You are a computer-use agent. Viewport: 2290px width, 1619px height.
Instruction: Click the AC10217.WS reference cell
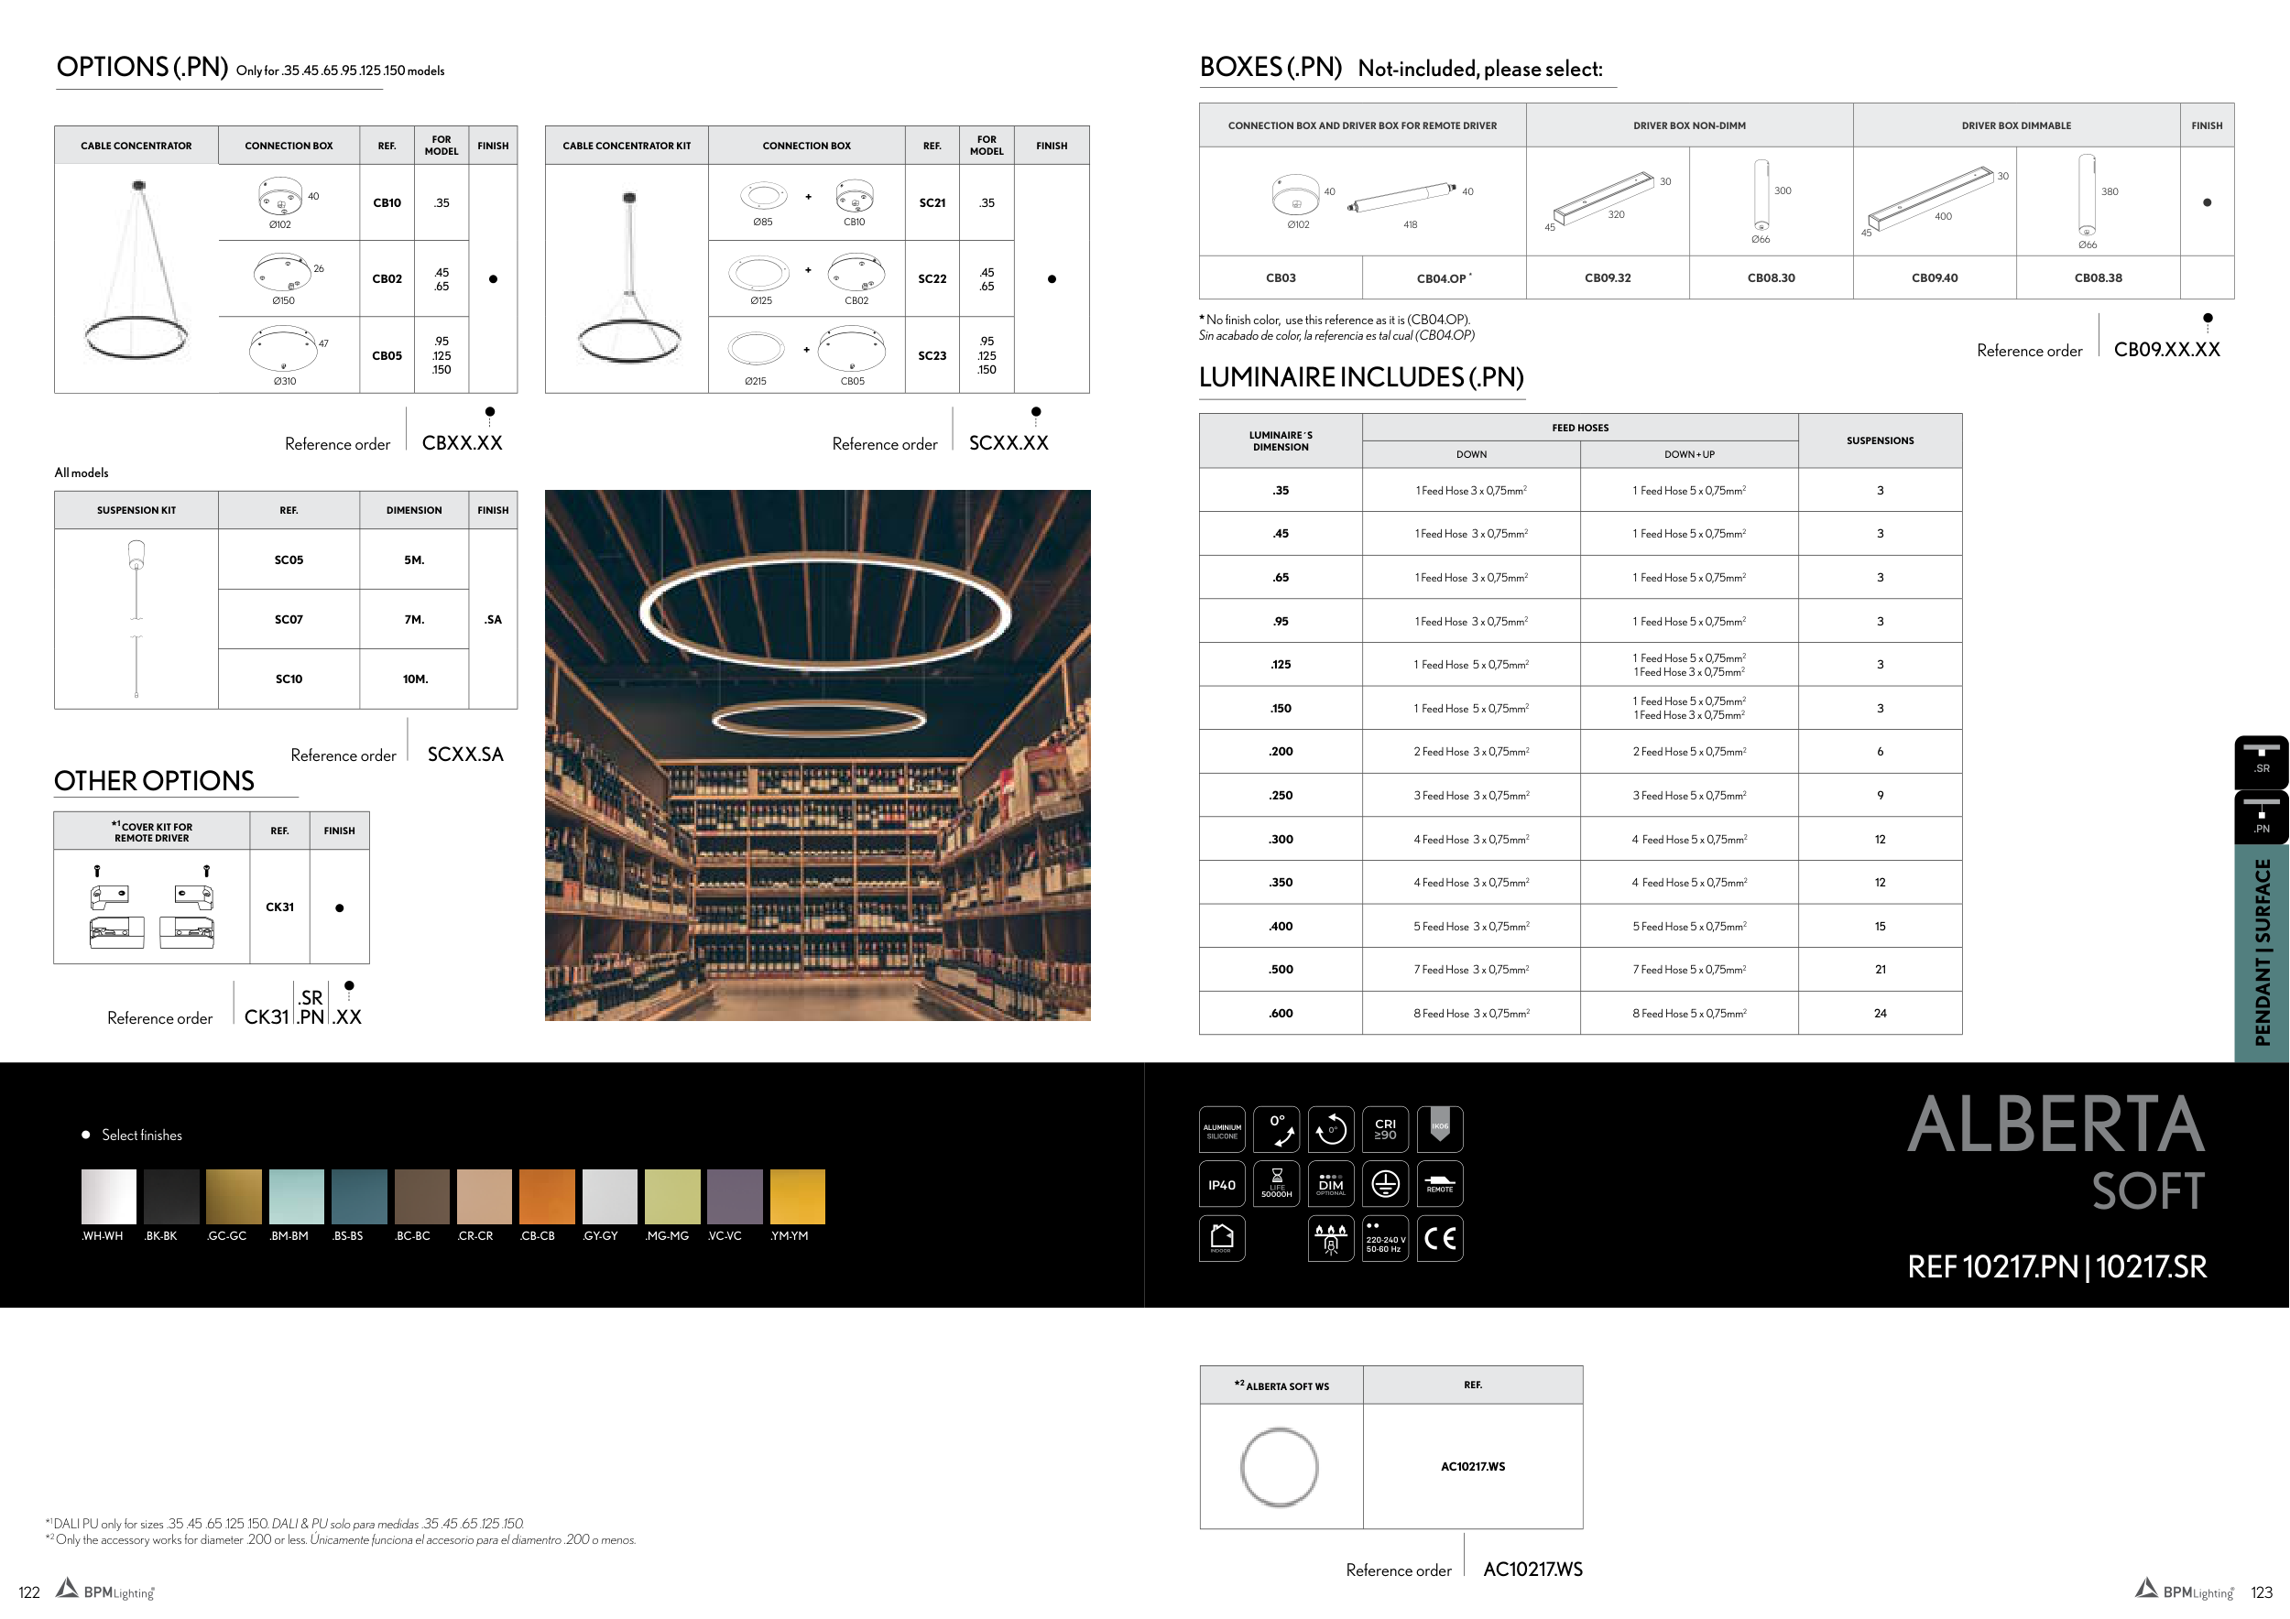[x=1472, y=1466]
